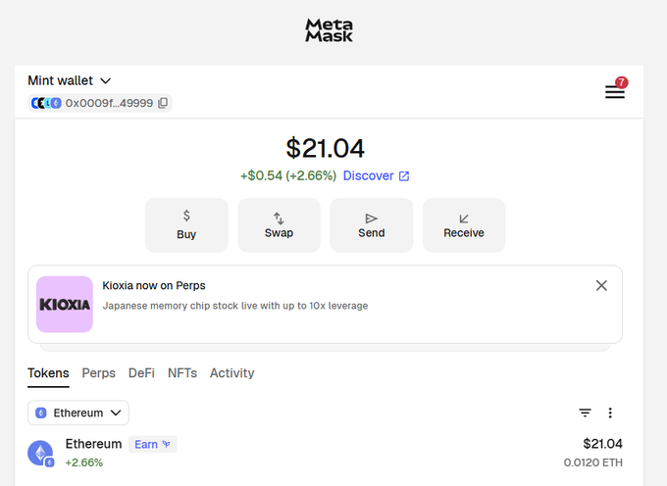Switch to the Perps tab
The height and width of the screenshot is (486, 667).
[99, 373]
